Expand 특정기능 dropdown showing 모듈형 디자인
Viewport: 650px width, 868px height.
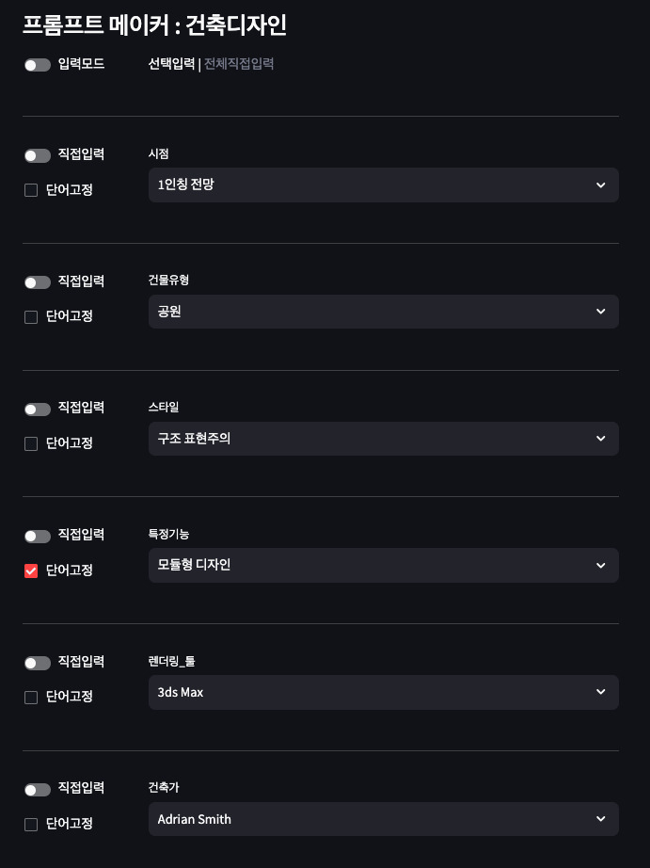(384, 565)
